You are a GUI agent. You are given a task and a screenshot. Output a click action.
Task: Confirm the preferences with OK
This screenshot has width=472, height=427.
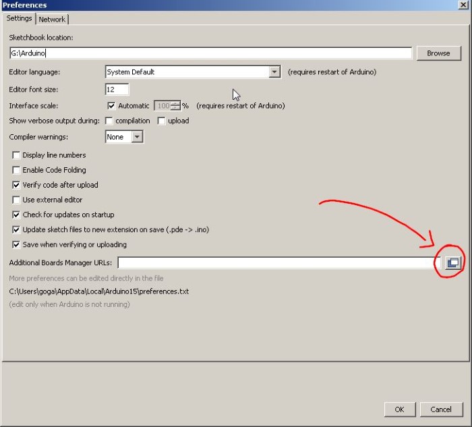(x=400, y=409)
